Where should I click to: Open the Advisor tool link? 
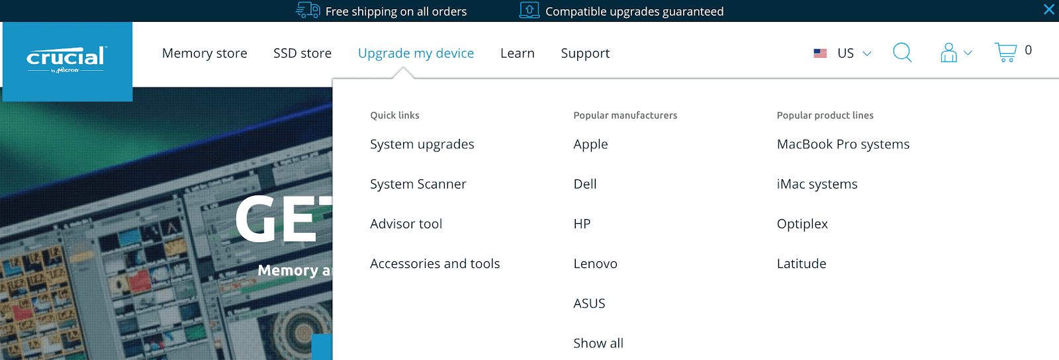point(406,224)
